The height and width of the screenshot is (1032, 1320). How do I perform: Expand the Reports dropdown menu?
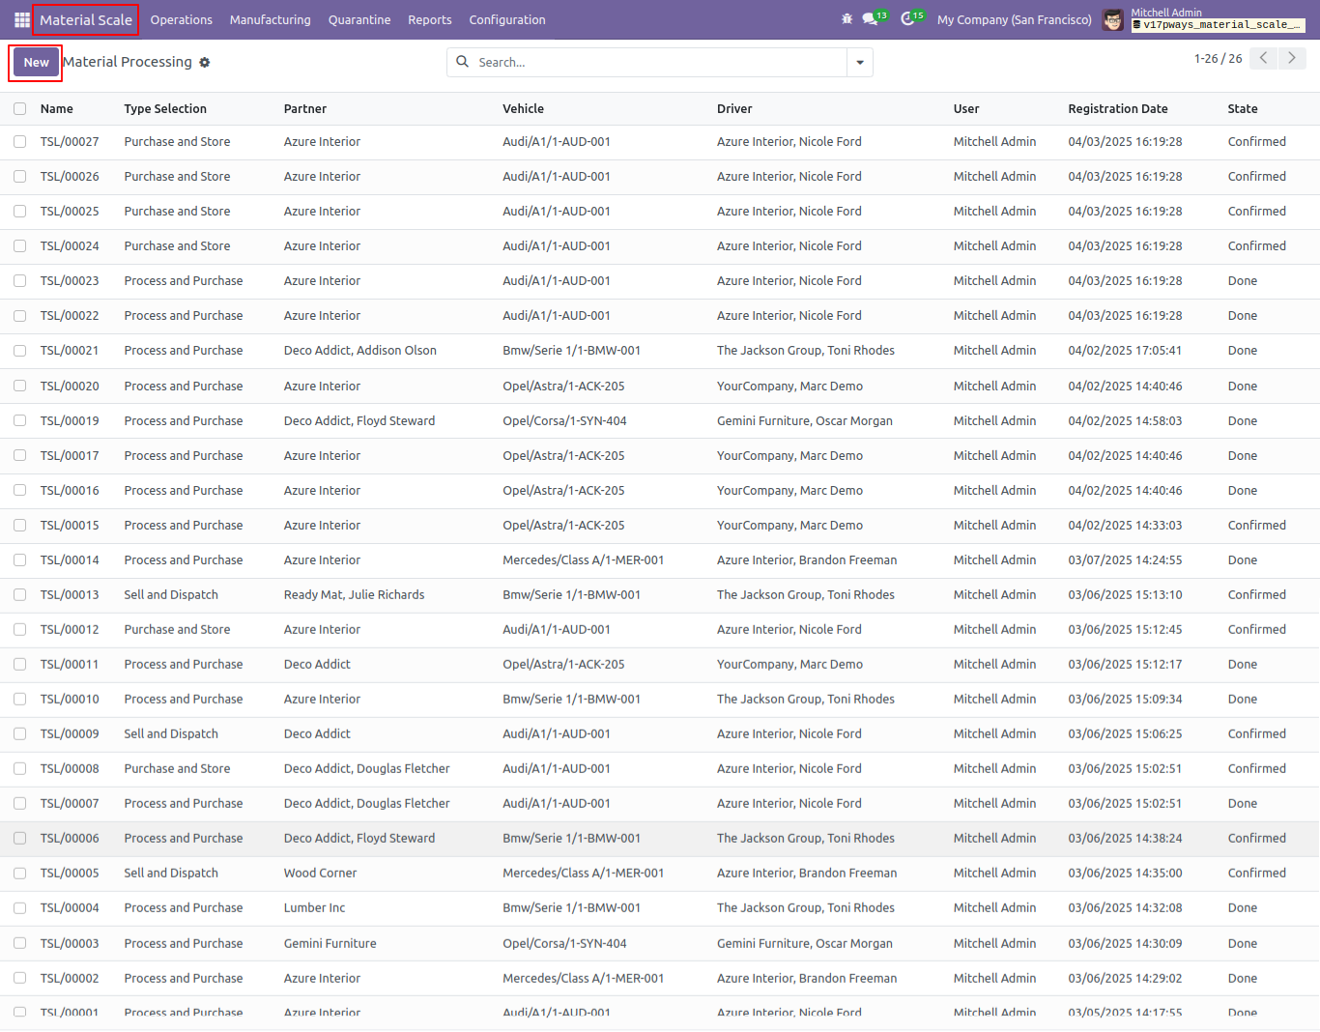(x=430, y=19)
